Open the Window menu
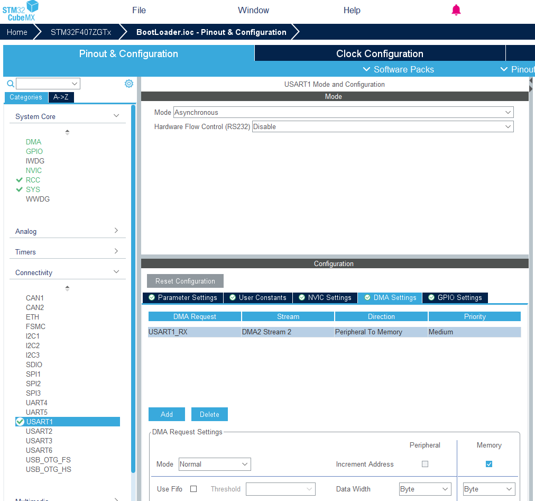The height and width of the screenshot is (501, 535). coord(253,10)
